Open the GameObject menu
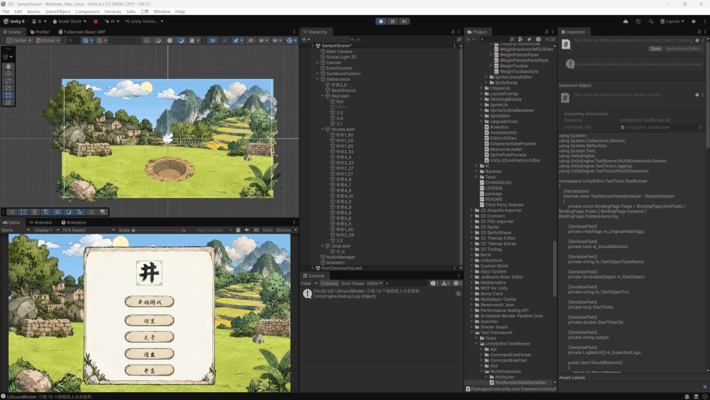 [57, 11]
